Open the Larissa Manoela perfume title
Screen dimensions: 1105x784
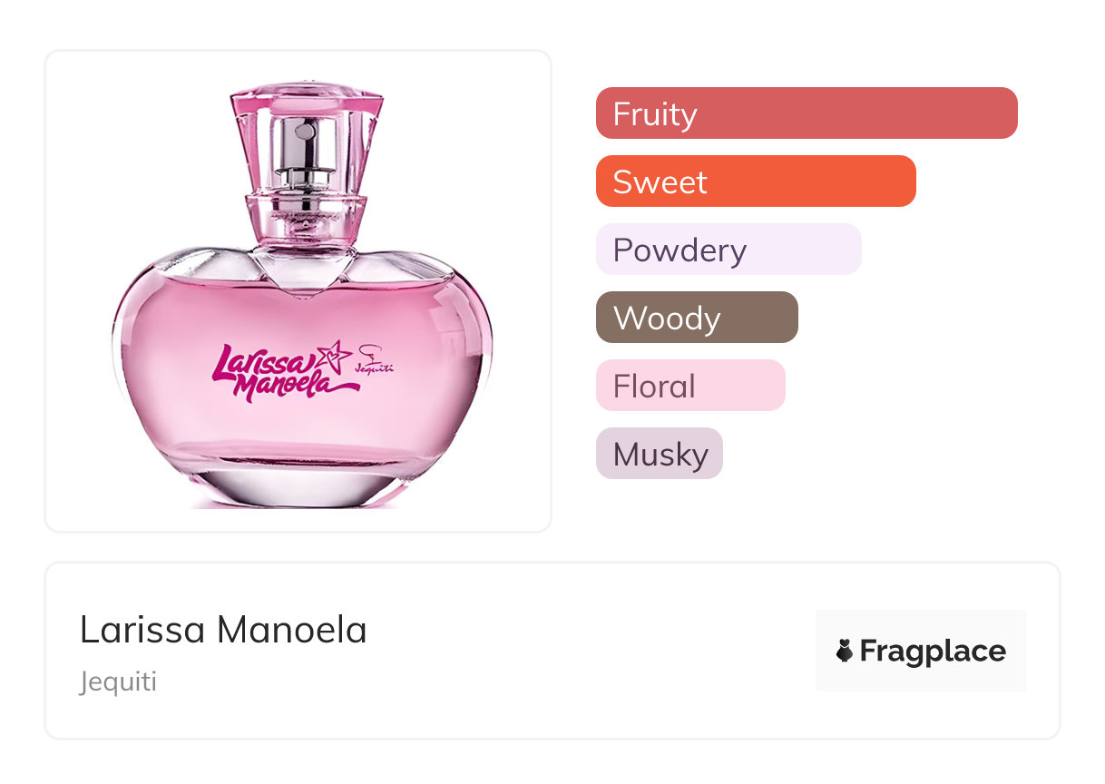coord(223,630)
